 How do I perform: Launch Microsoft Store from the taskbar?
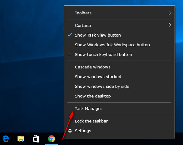coord(36,139)
